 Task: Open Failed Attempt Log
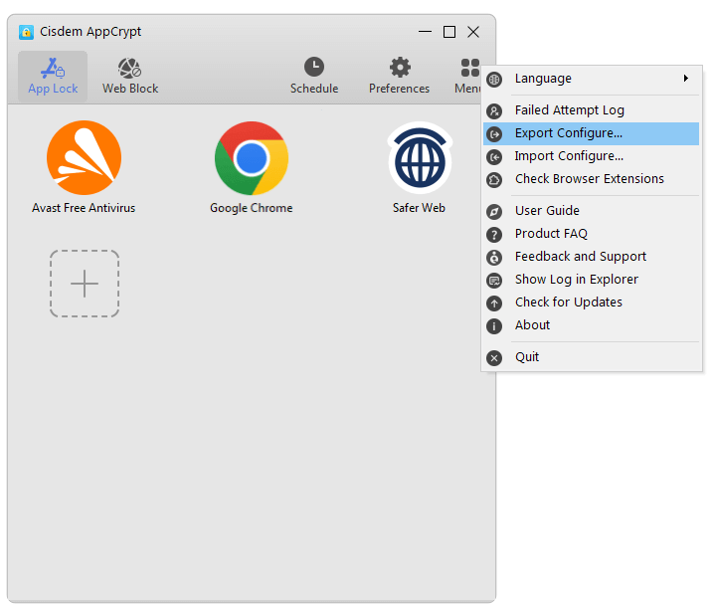click(591, 110)
